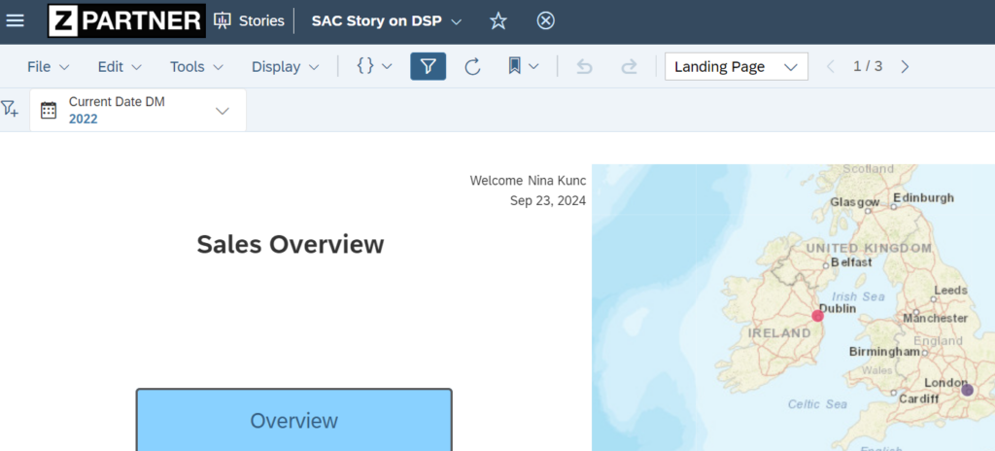Screen dimensions: 995x451
Task: Open the hamburger main menu
Action: point(16,20)
